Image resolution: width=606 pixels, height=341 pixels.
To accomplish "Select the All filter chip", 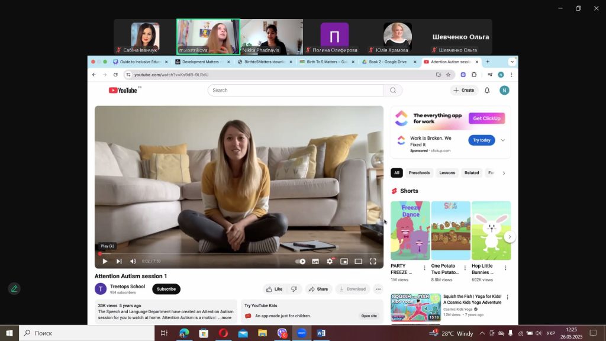I will click(x=397, y=173).
